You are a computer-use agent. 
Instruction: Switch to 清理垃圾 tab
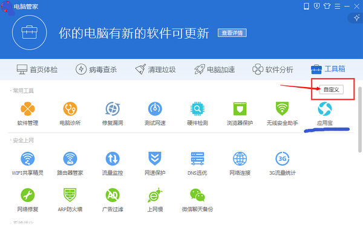click(x=155, y=70)
